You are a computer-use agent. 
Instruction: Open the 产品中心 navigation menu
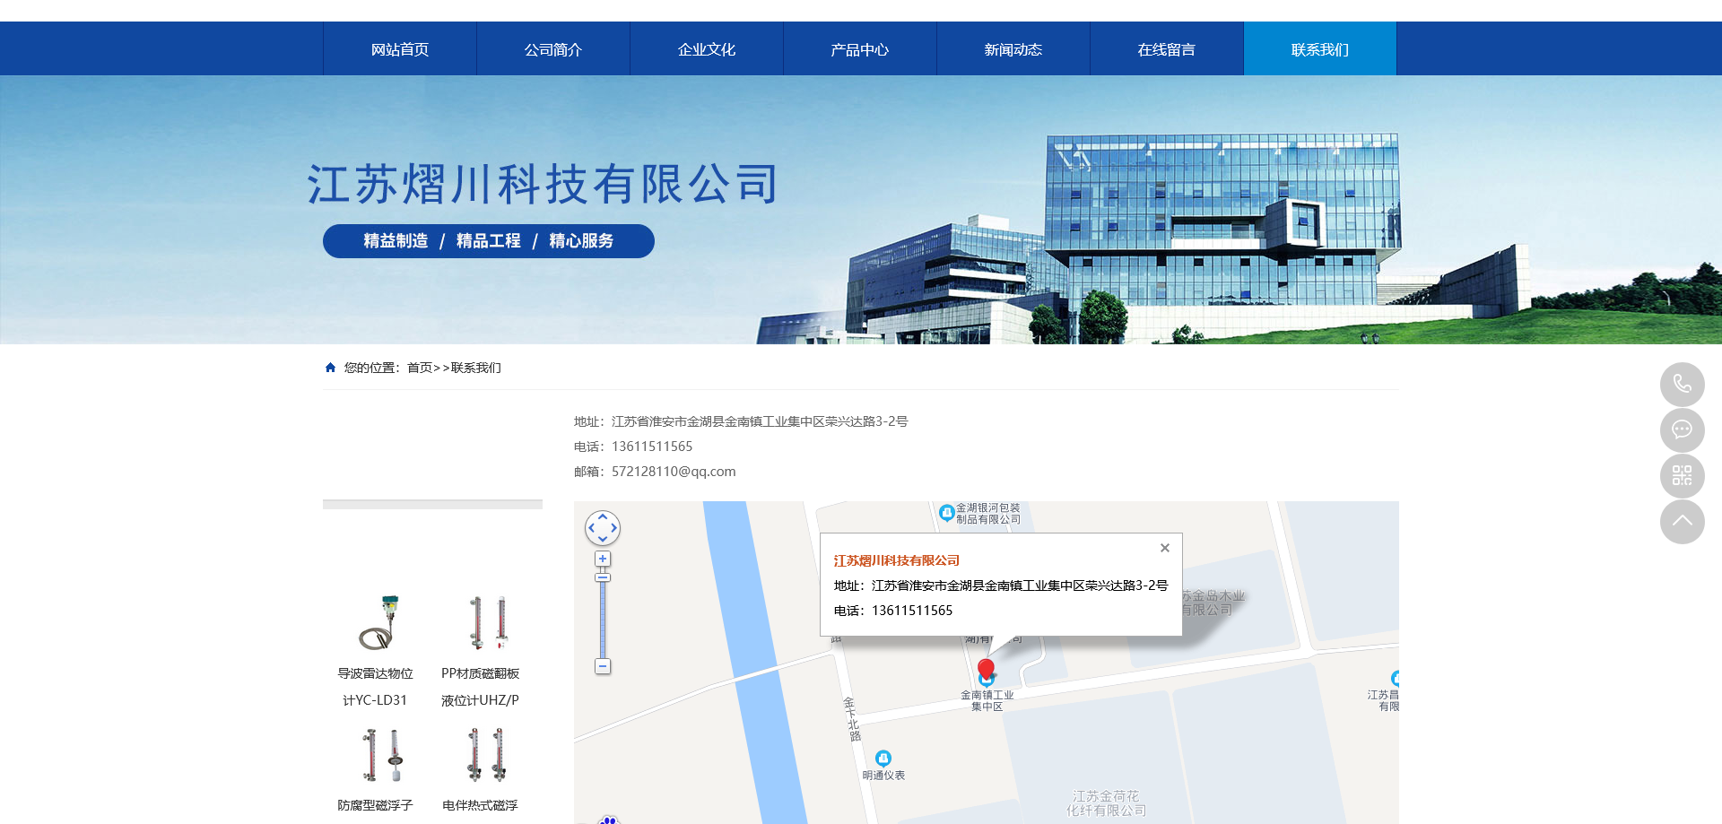pyautogui.click(x=859, y=48)
